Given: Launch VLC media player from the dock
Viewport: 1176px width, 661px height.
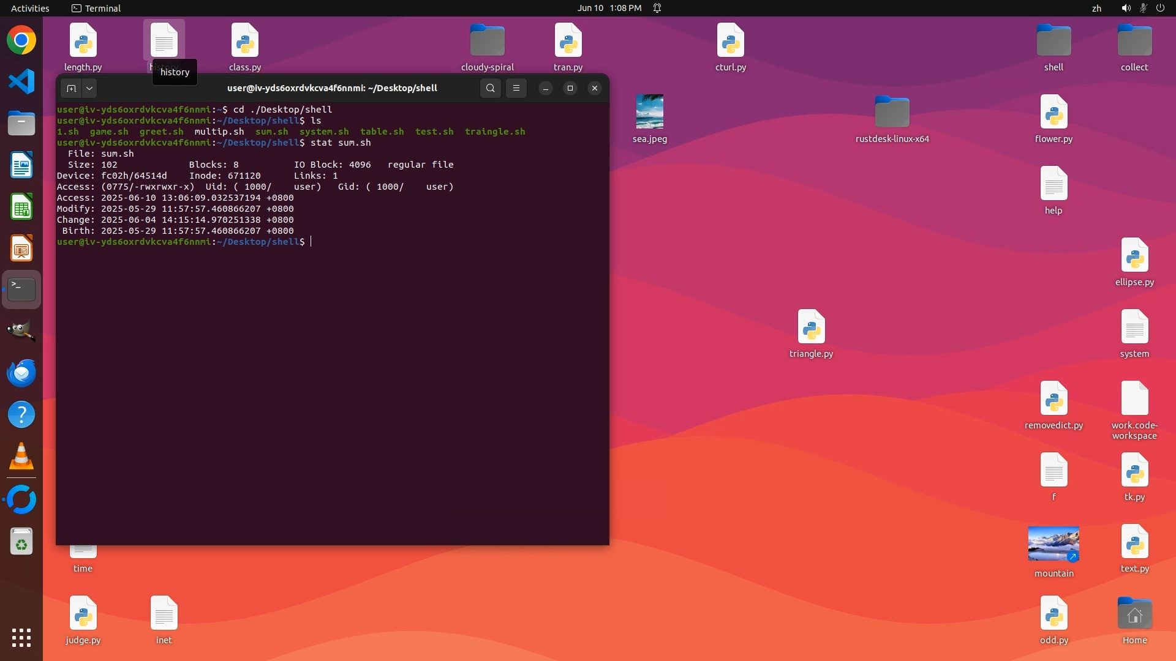Looking at the screenshot, I should [x=21, y=456].
